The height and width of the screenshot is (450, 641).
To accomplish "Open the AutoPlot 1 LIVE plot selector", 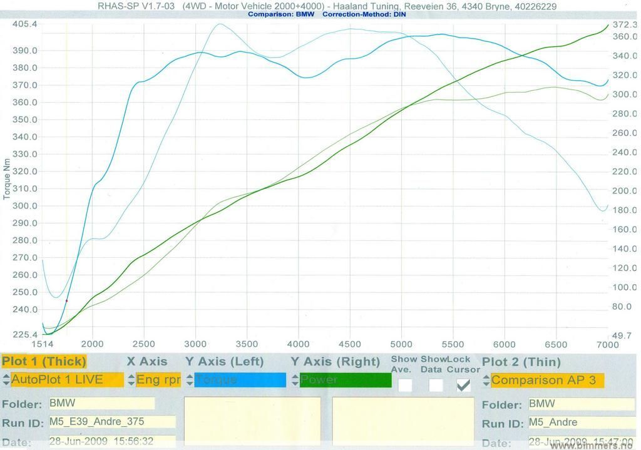I will (67, 380).
